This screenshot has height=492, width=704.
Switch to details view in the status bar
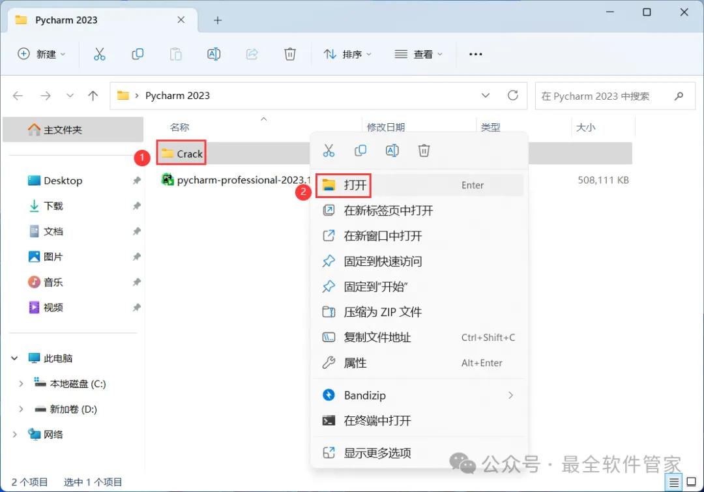[674, 483]
